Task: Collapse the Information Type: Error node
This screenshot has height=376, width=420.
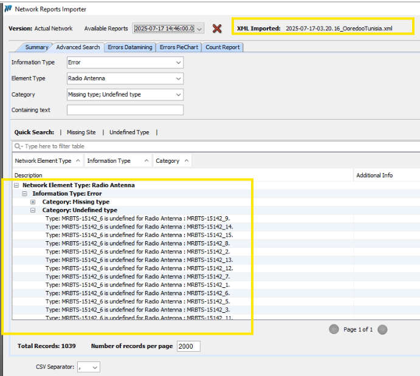Action: (x=25, y=194)
